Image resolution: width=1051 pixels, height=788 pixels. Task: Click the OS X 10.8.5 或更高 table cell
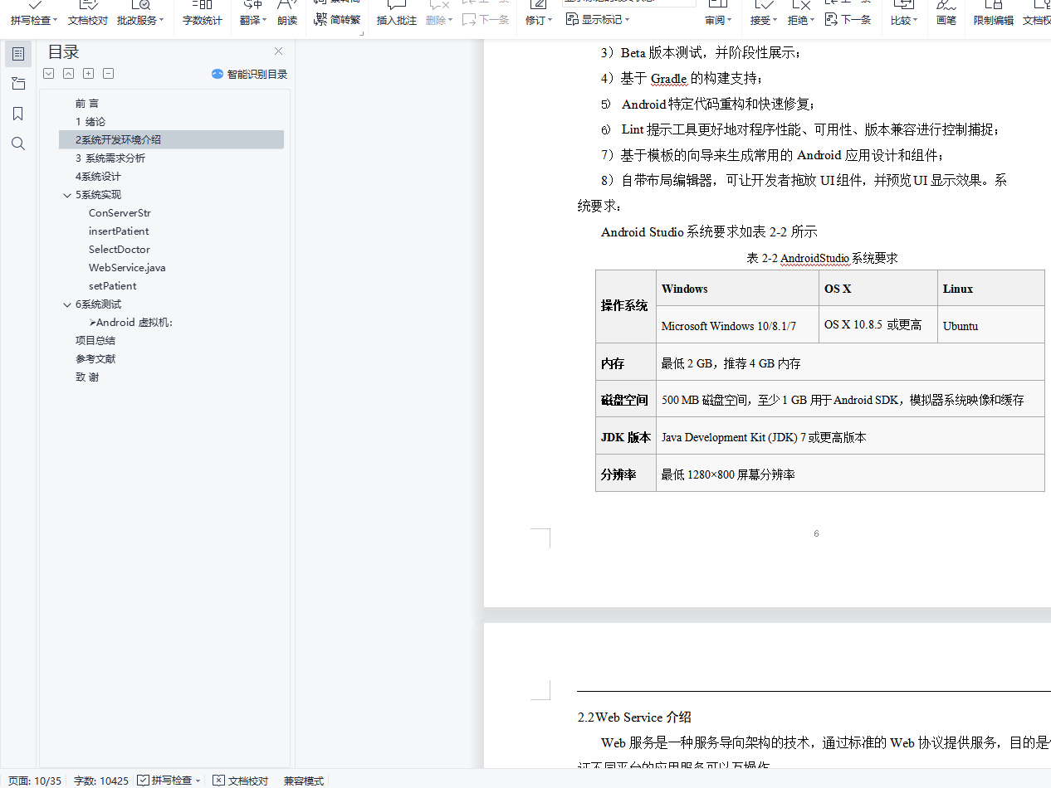pos(877,324)
